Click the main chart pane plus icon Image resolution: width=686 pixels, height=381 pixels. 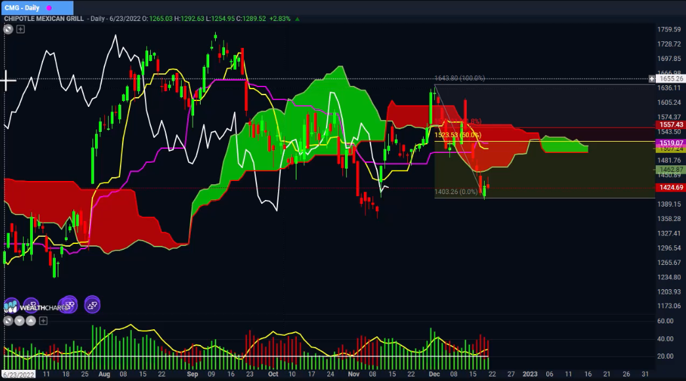20,30
